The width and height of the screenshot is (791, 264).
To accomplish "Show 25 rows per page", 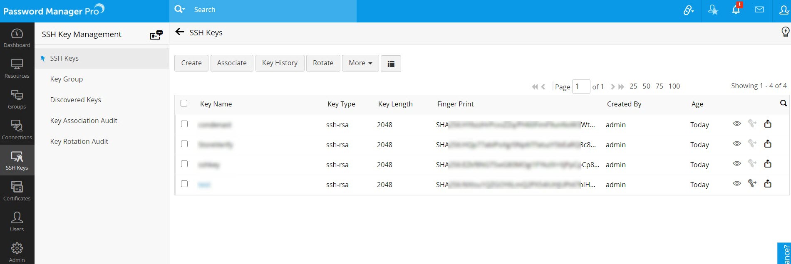I will click(x=633, y=86).
